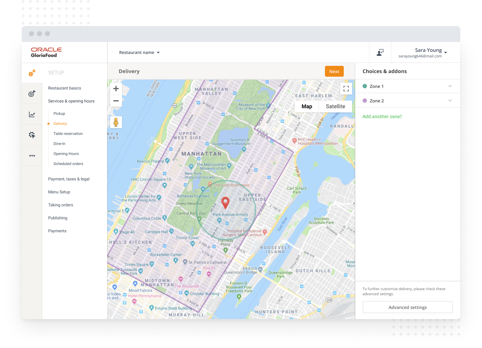Screen dimensions: 482x348
Task: Click the Metropolitan Museum of Art marker
Action: (229, 166)
